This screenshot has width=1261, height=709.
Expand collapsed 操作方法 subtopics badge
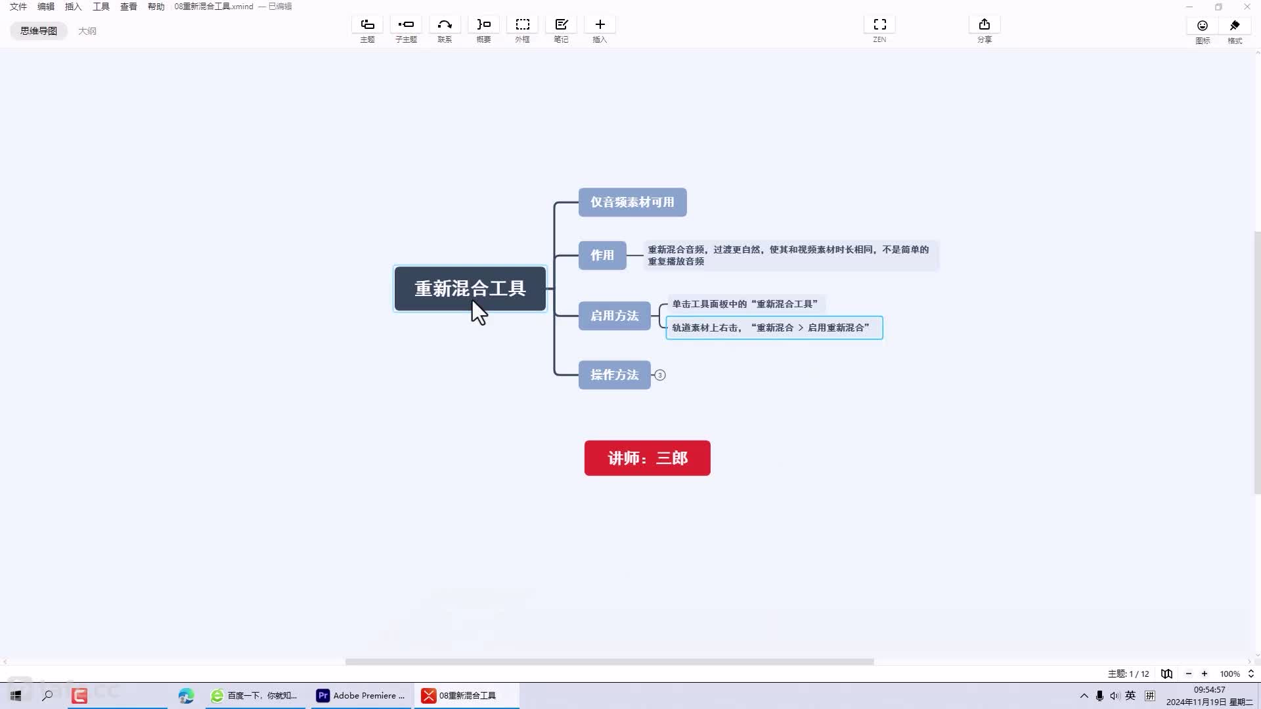(x=660, y=376)
